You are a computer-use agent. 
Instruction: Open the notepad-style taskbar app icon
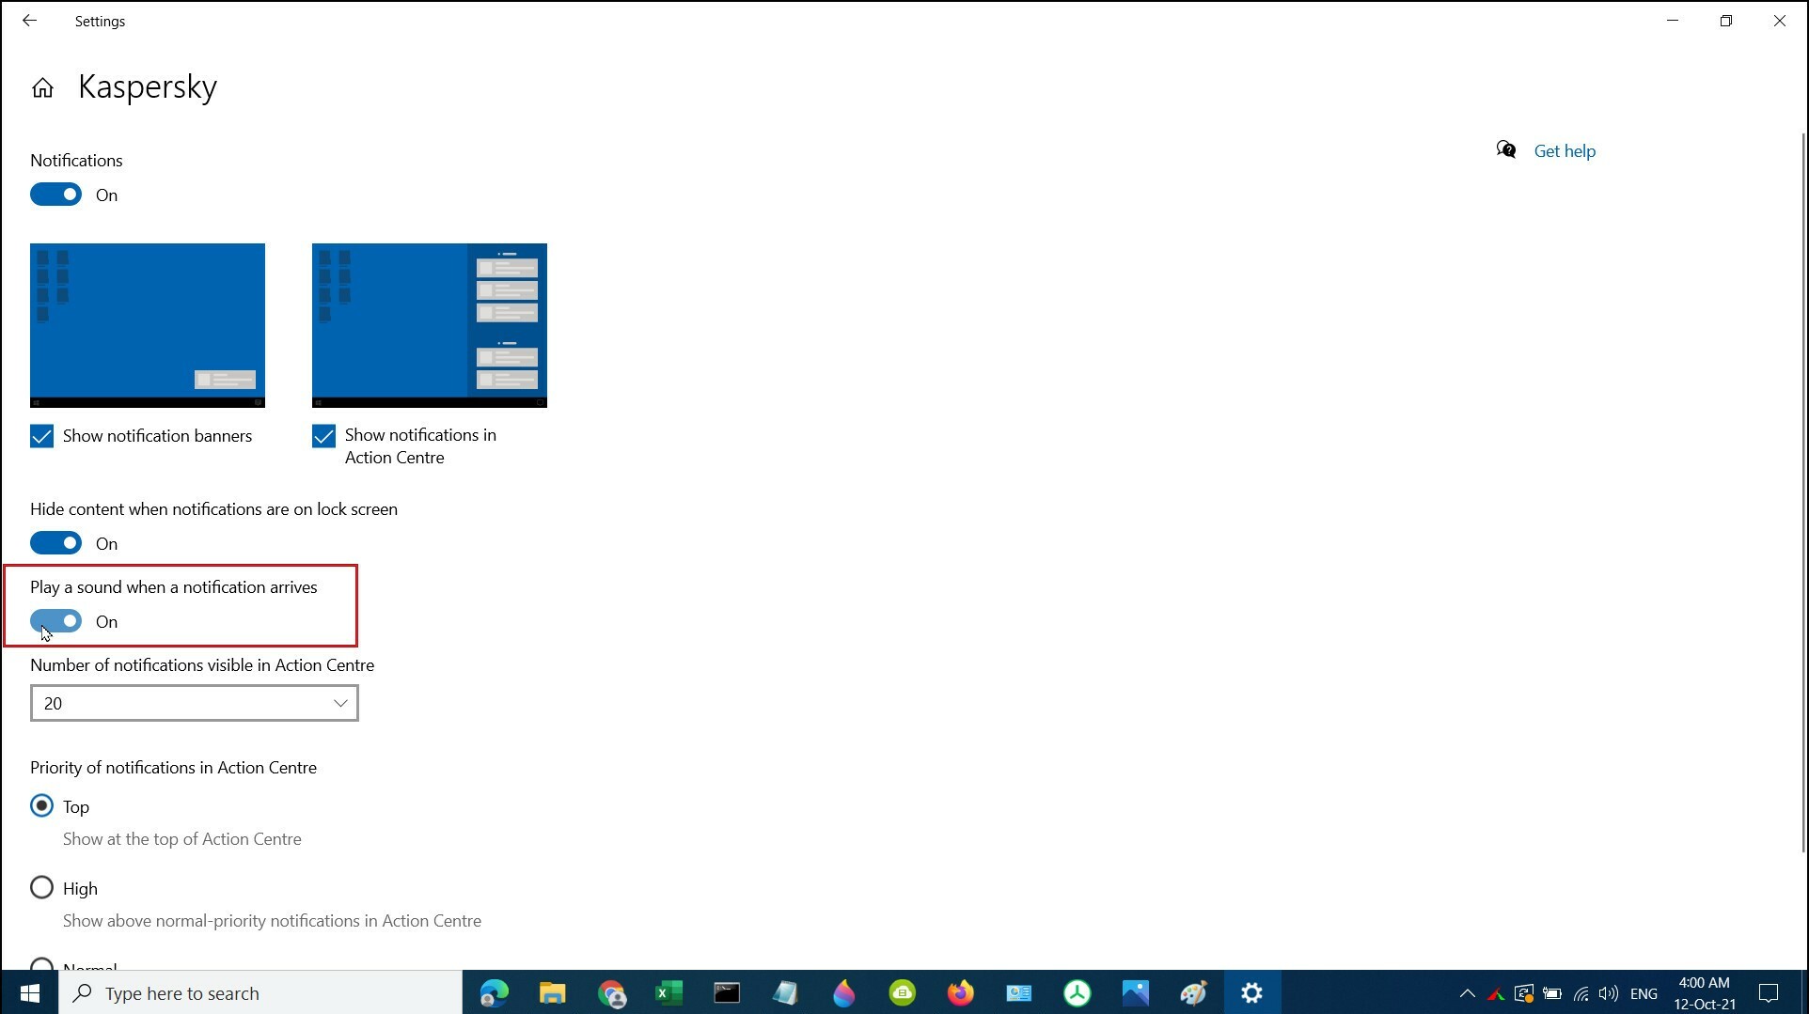[x=785, y=993]
